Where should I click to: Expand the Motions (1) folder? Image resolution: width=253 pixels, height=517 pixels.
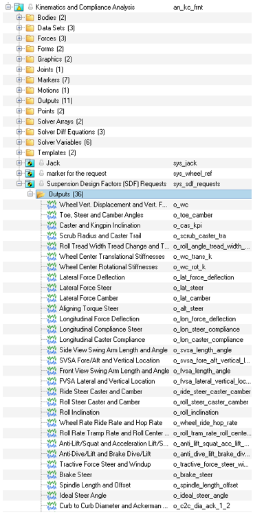(19, 91)
